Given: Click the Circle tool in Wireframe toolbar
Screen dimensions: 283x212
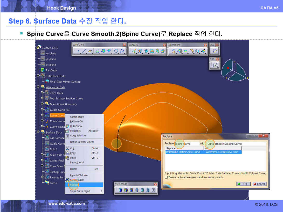Looking at the screenshot, I should click(116, 51).
